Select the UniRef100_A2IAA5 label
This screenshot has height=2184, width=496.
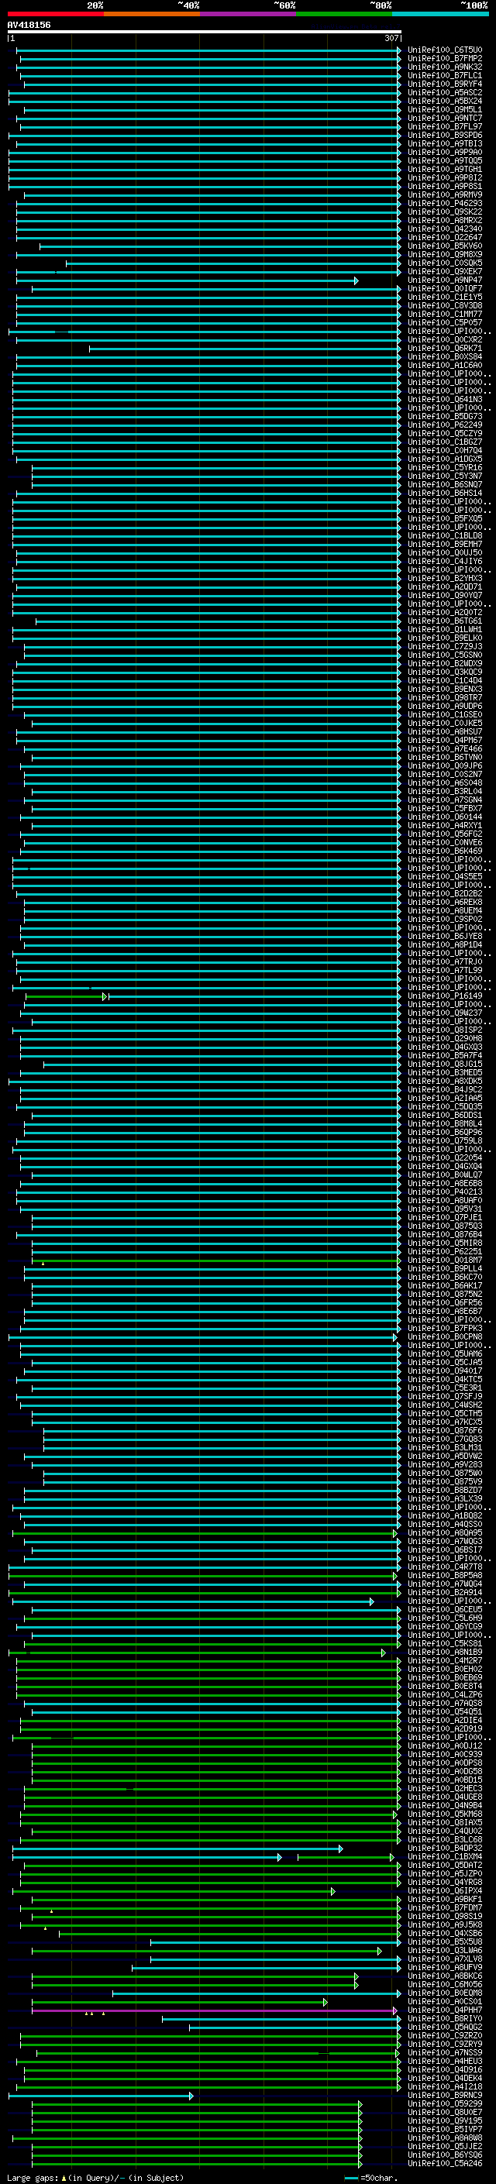point(445,1098)
